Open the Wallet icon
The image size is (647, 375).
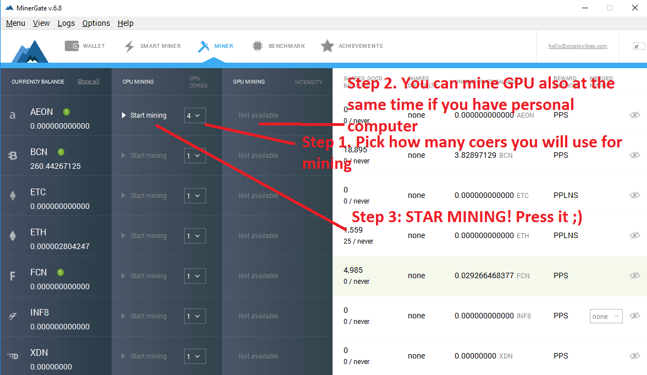pyautogui.click(x=72, y=46)
